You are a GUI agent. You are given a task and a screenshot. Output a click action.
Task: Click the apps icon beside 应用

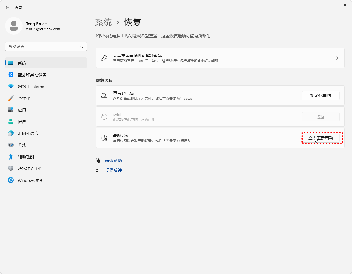[11, 110]
